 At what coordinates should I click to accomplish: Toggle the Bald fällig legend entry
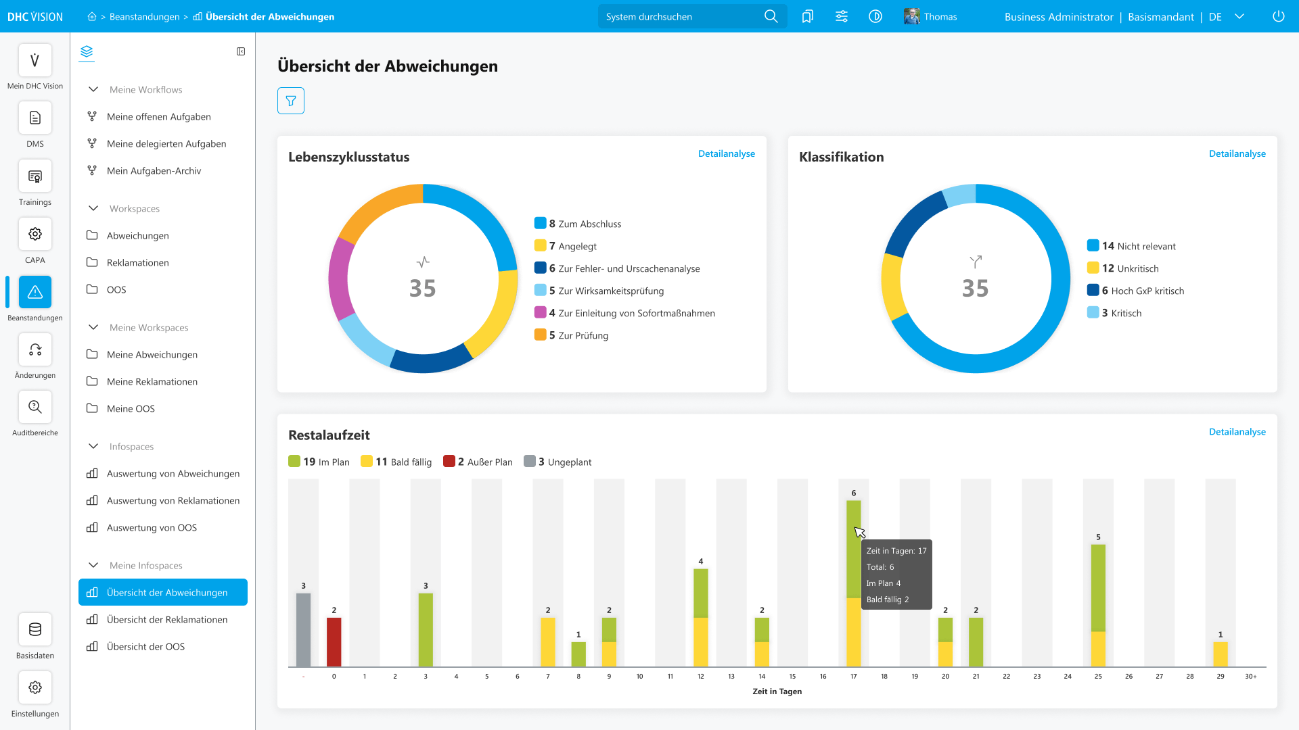pyautogui.click(x=396, y=462)
